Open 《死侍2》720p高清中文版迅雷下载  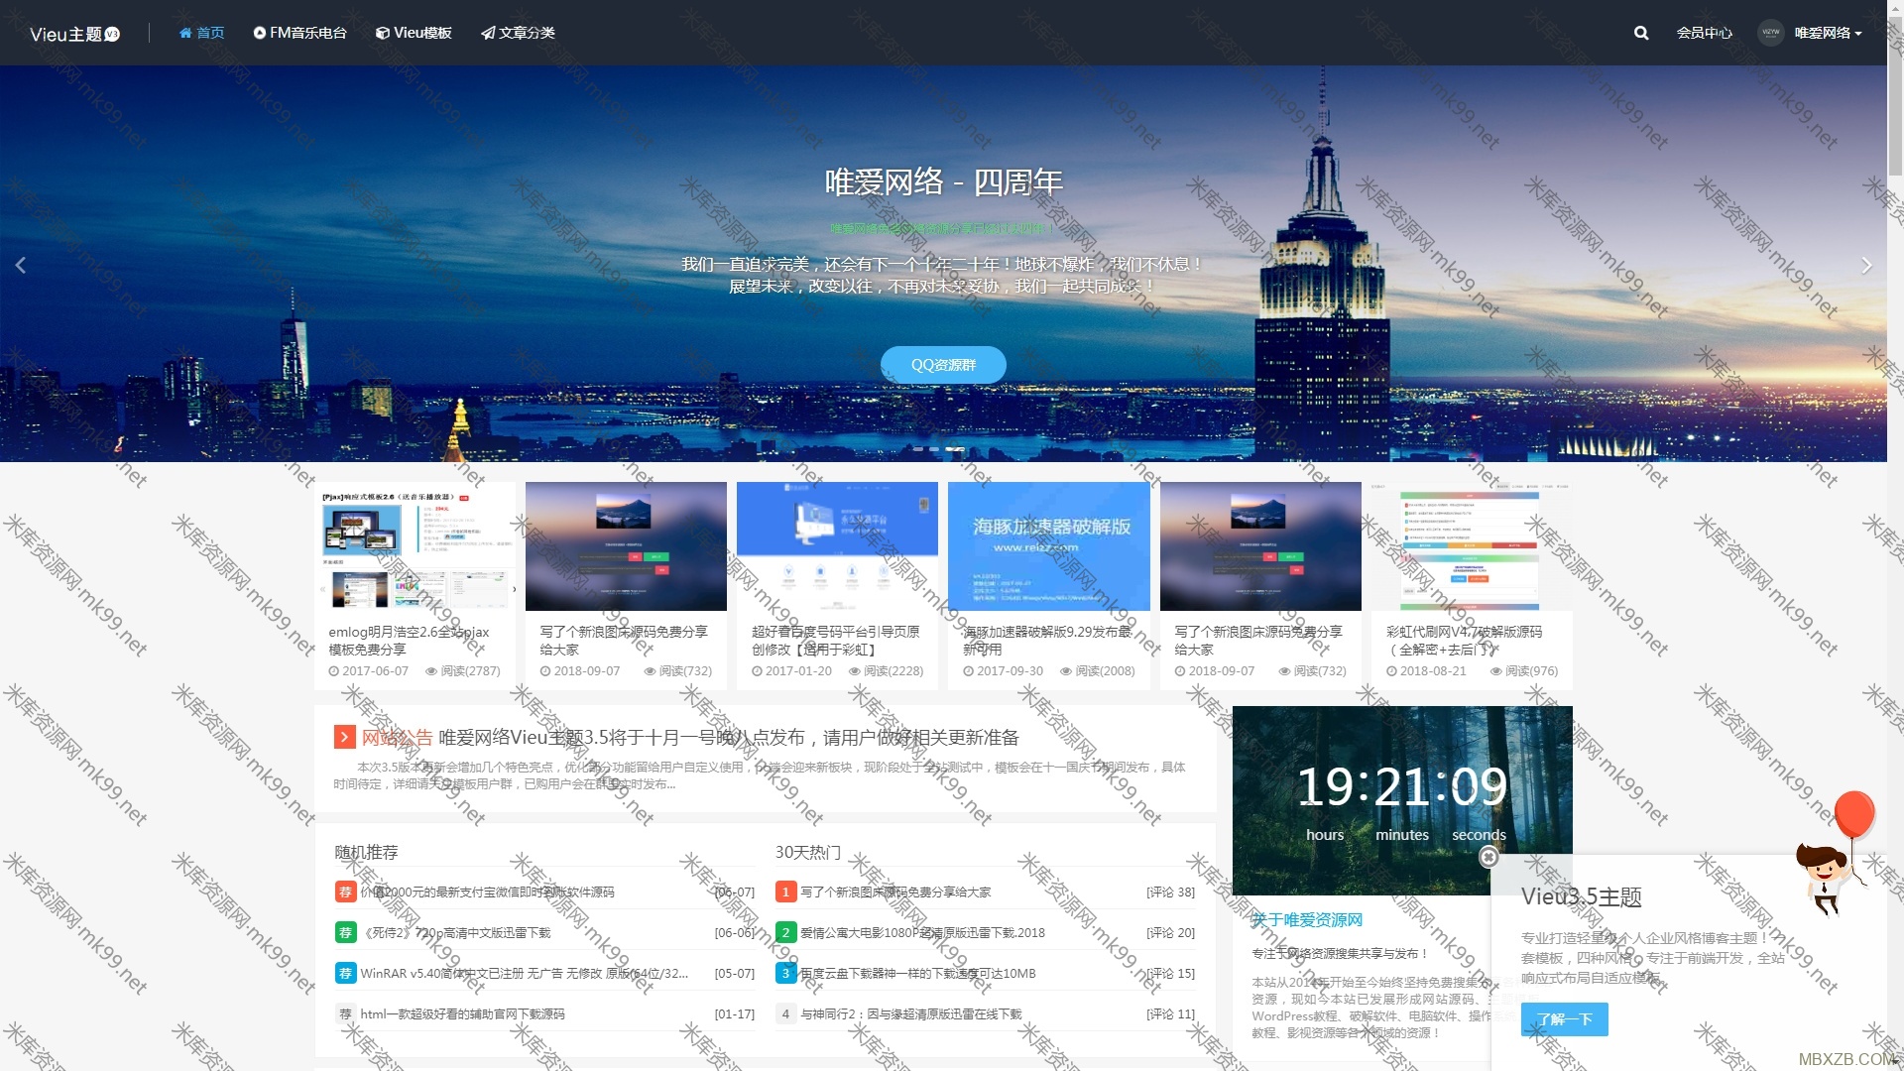455,932
